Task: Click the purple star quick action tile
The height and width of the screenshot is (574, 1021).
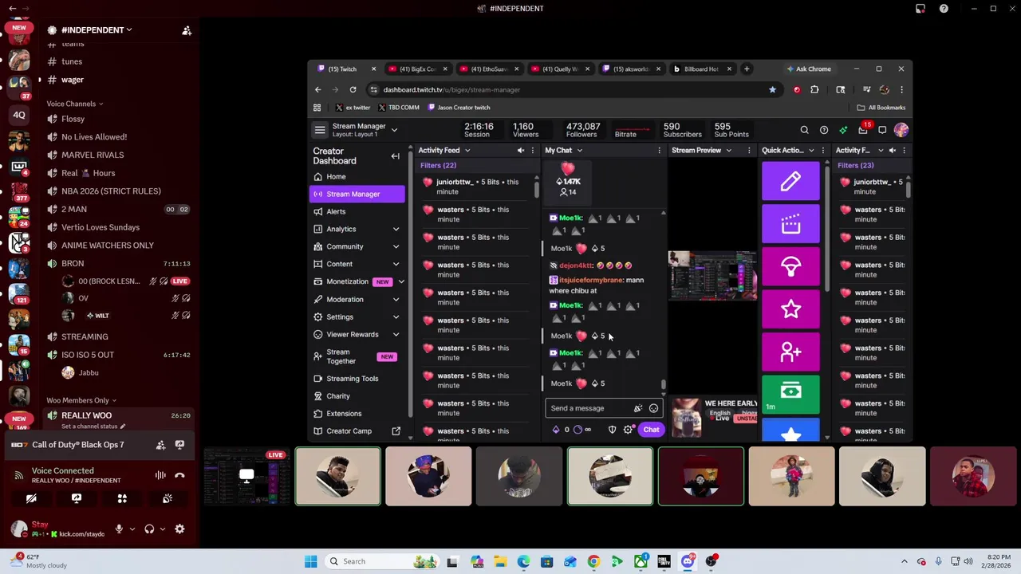Action: click(x=790, y=309)
